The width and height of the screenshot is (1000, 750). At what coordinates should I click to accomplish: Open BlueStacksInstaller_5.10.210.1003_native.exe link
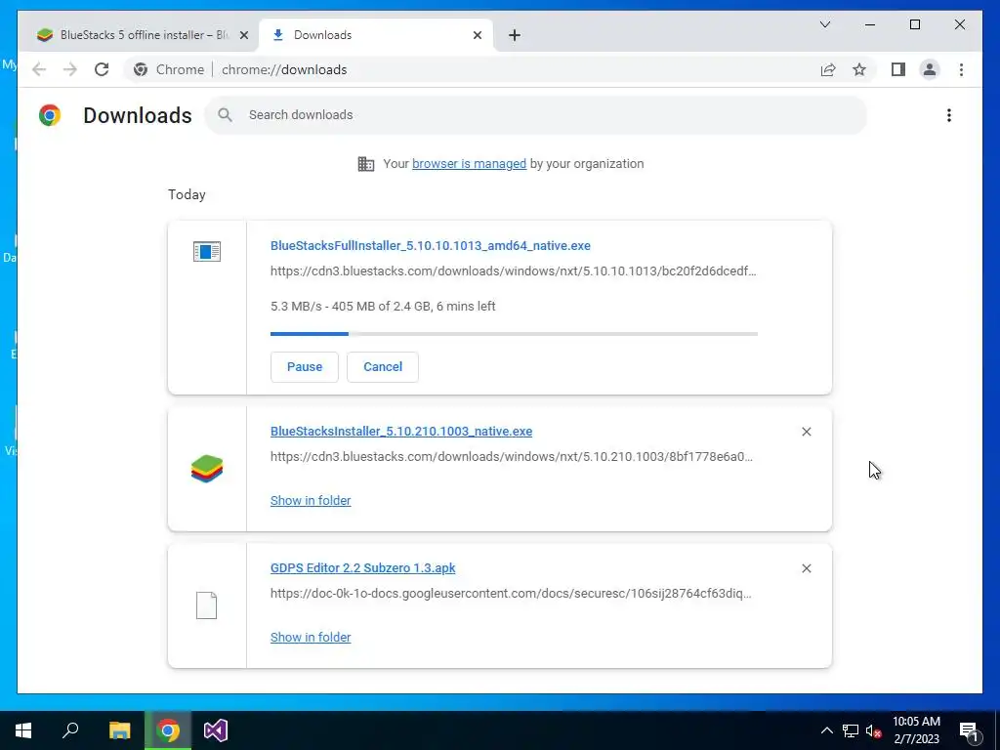coord(401,431)
